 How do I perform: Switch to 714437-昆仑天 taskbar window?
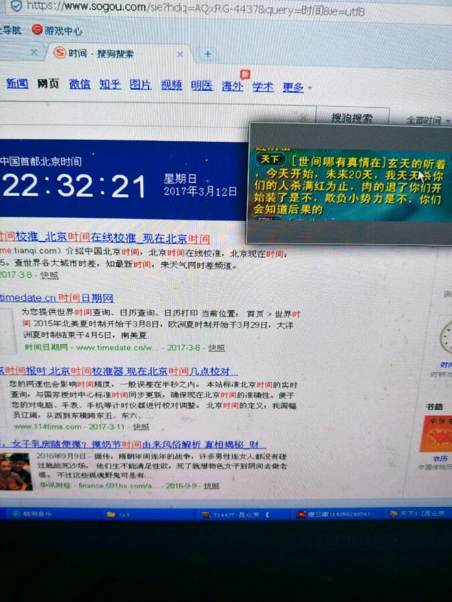[235, 515]
